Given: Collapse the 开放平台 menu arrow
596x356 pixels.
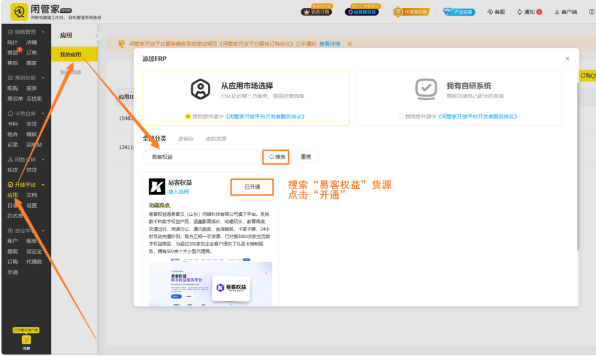Looking at the screenshot, I should coord(43,184).
